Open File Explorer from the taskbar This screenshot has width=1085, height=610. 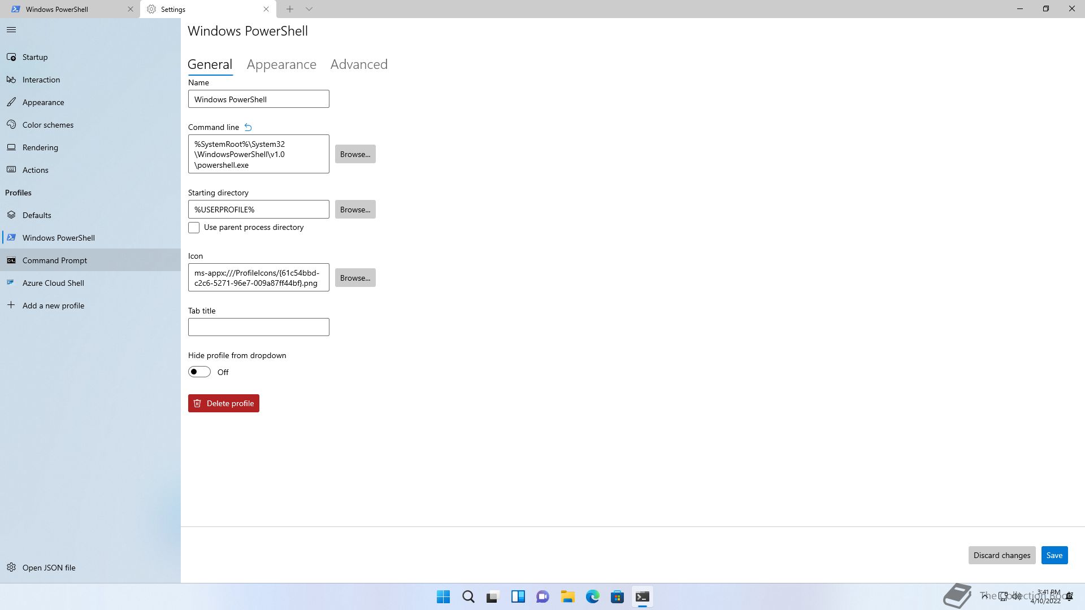coord(568,596)
